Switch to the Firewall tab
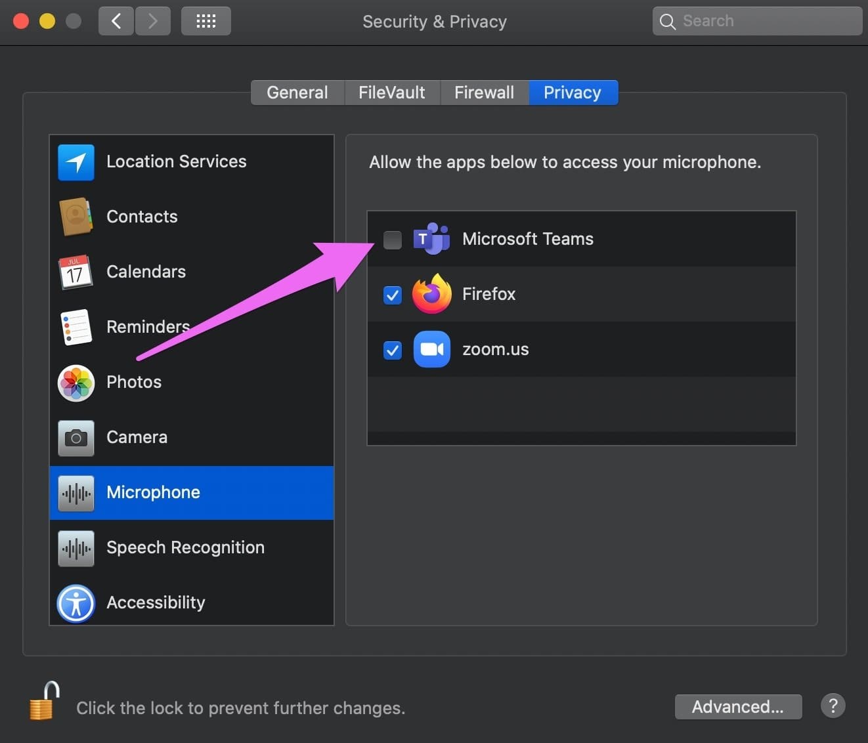Screen dimensions: 868x743 485,93
